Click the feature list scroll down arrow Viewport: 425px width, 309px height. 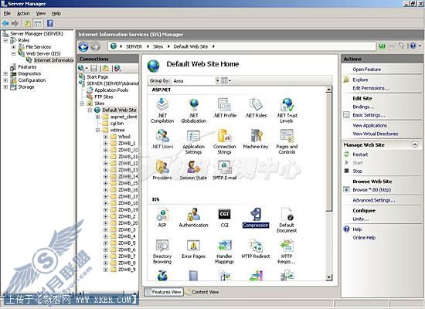(328, 277)
